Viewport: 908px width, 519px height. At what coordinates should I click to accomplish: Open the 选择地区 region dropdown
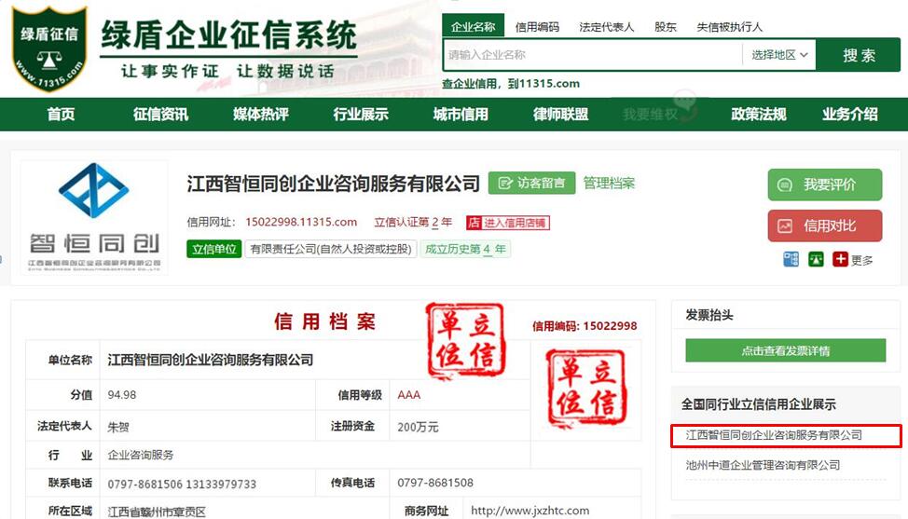click(x=778, y=55)
